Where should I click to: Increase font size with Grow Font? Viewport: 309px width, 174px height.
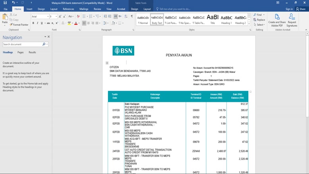[59, 16]
